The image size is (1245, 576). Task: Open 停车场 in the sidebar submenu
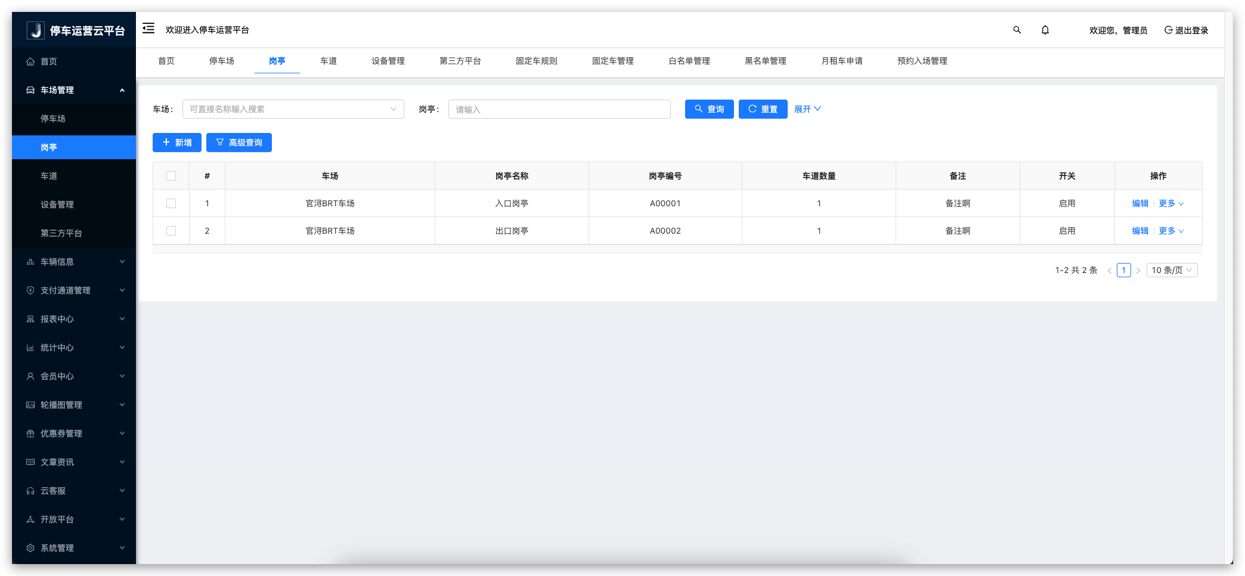coord(74,119)
